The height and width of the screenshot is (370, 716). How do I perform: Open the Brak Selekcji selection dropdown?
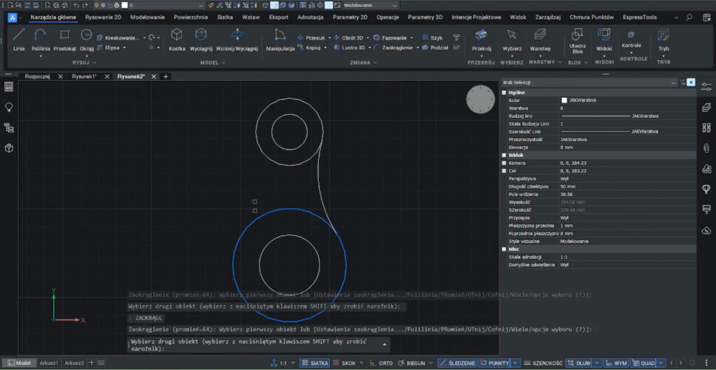point(589,82)
